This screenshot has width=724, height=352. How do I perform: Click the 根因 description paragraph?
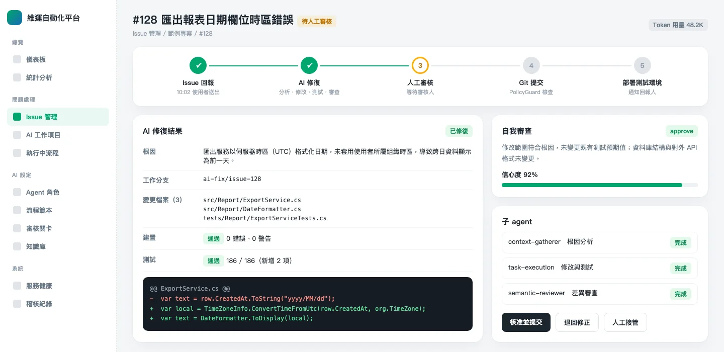tap(337, 156)
